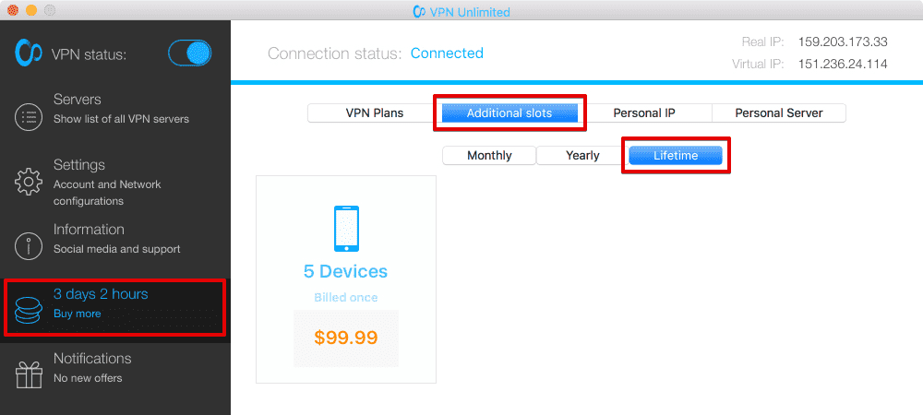Go to the Personal Server tab

(778, 113)
